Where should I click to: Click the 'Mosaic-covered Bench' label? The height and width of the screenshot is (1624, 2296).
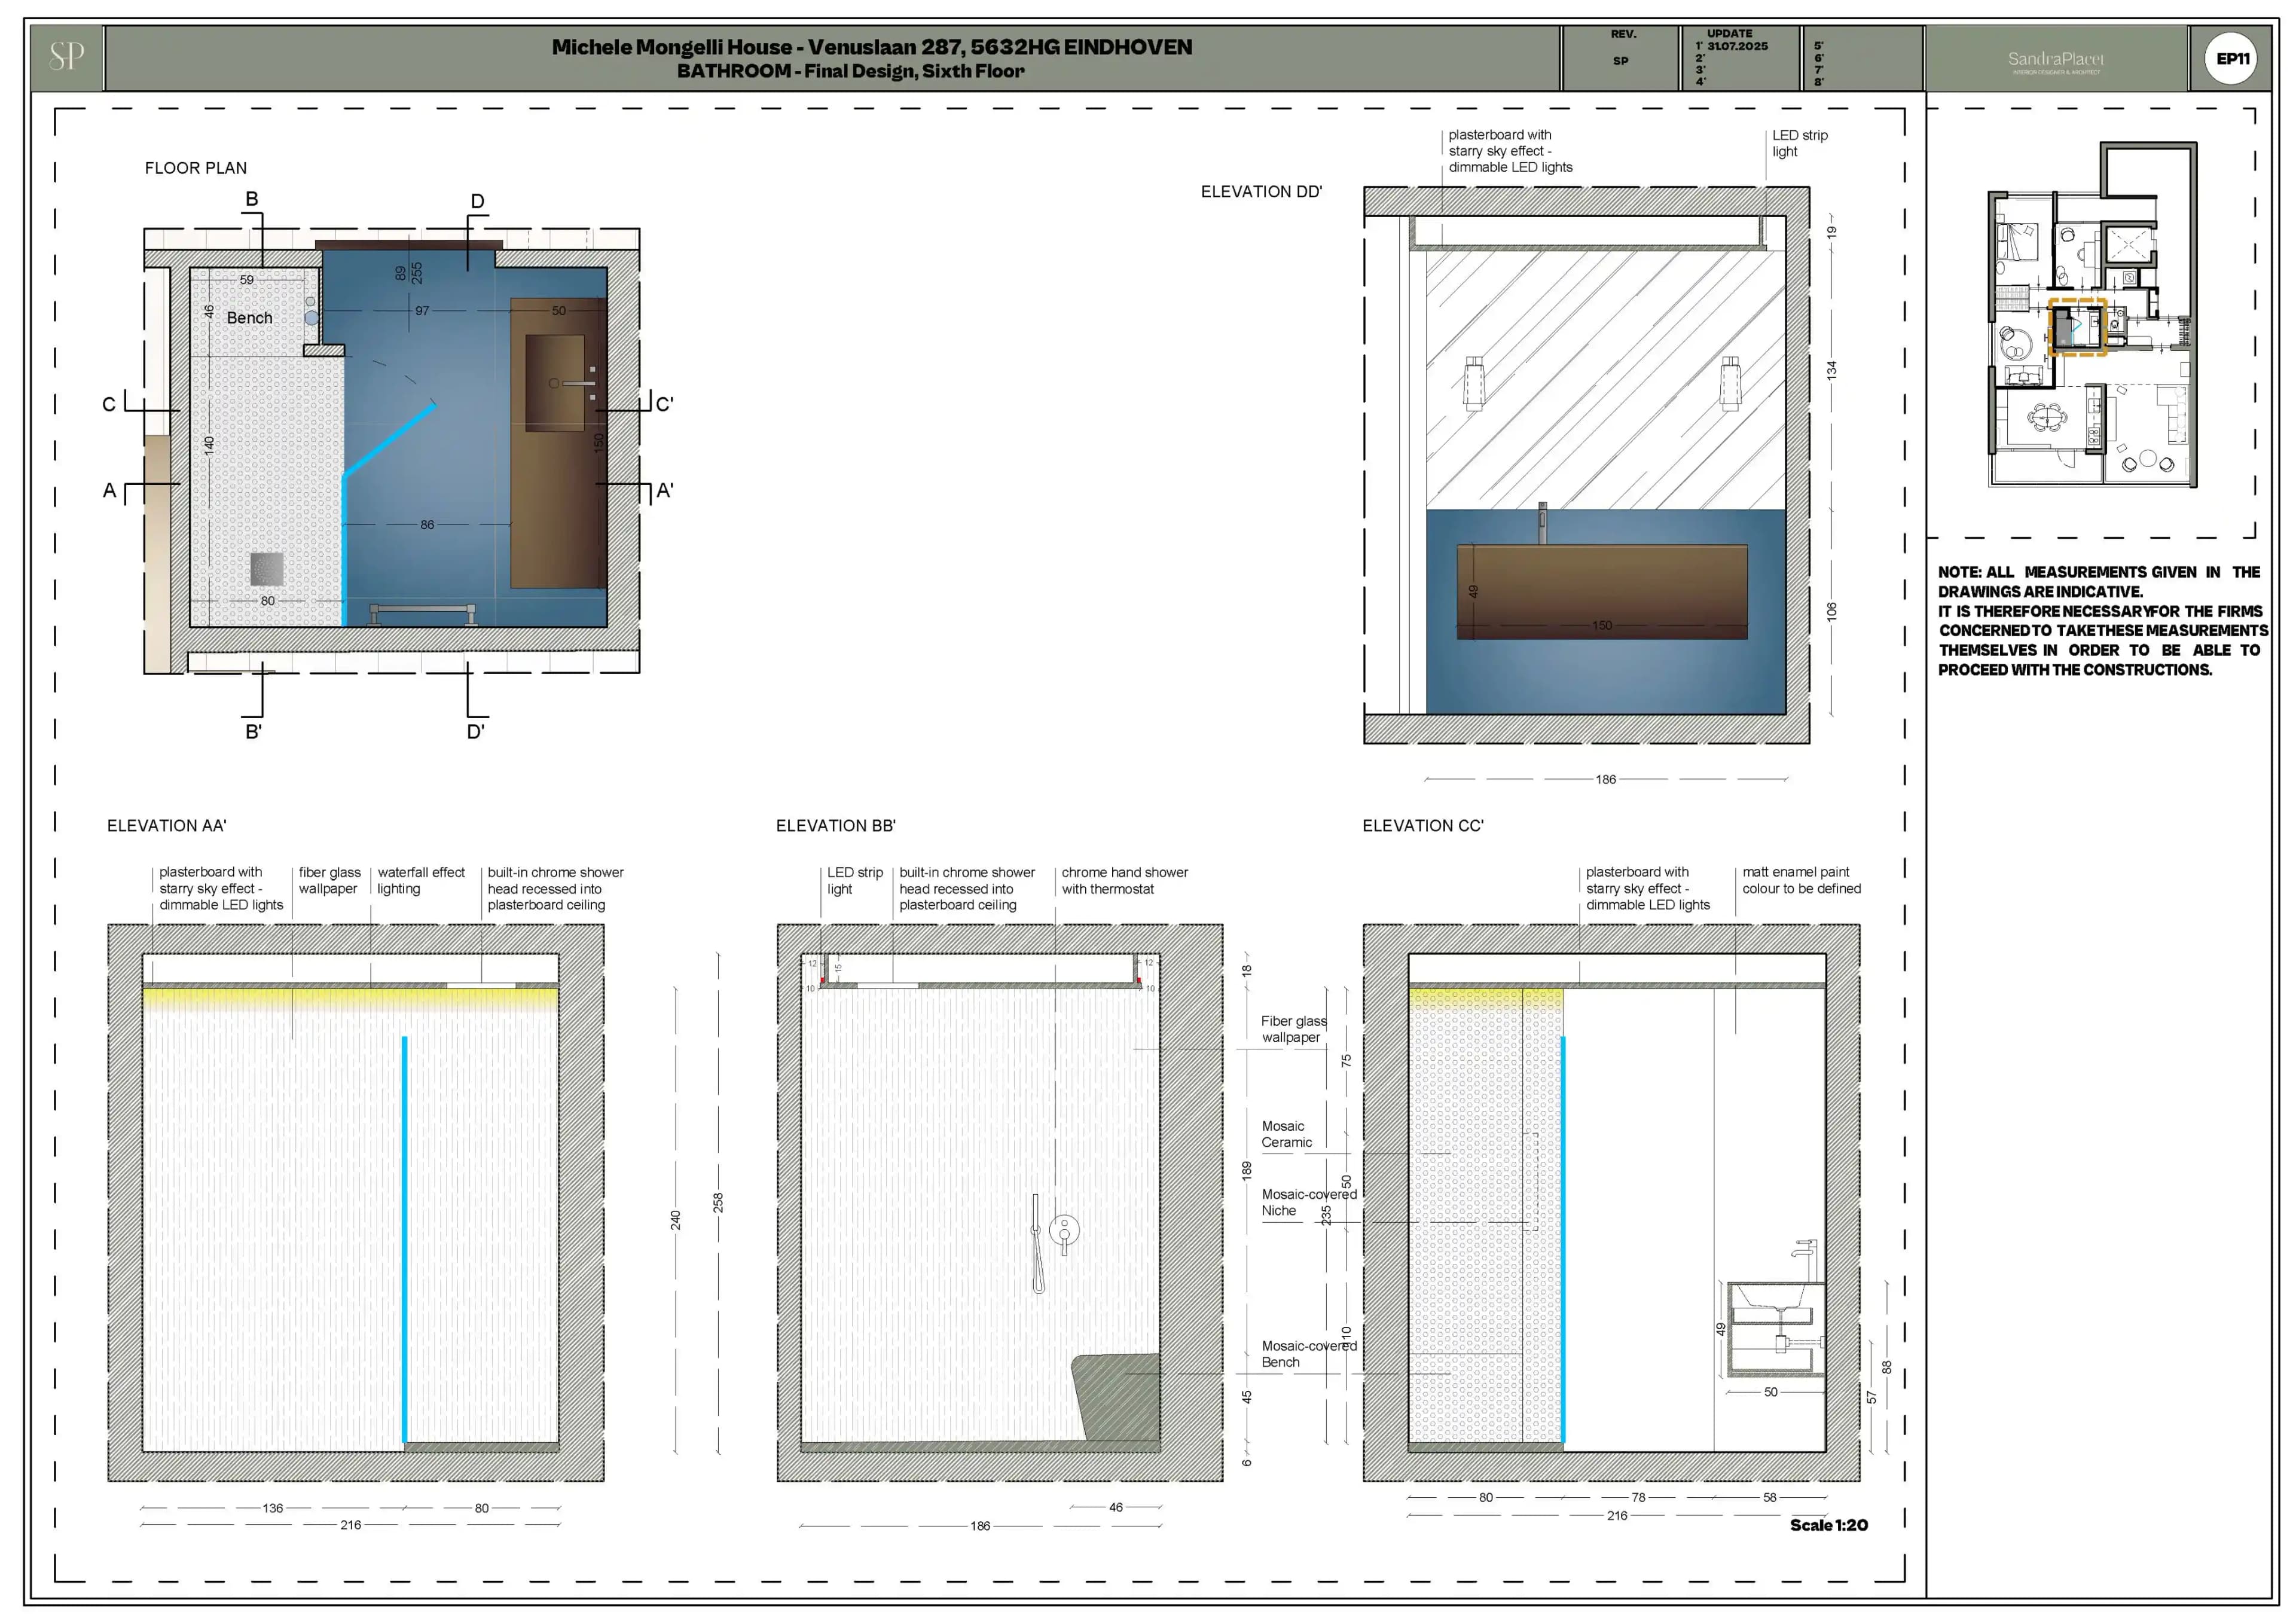click(1309, 1354)
